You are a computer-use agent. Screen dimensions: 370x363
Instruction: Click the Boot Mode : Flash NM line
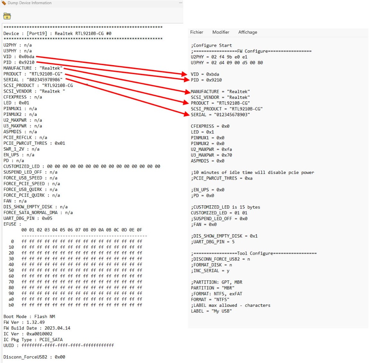29,316
